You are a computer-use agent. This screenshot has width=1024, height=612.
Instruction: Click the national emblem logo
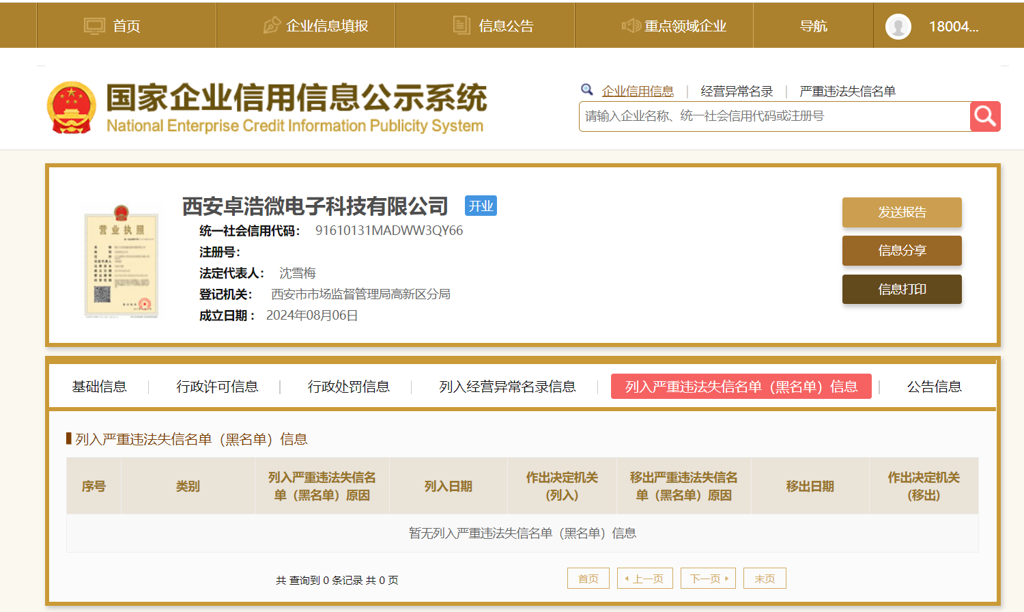[72, 107]
